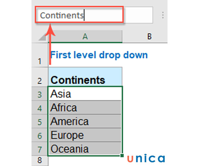199x166 pixels.
Task: Select the Oceania cell
Action: tap(85, 148)
